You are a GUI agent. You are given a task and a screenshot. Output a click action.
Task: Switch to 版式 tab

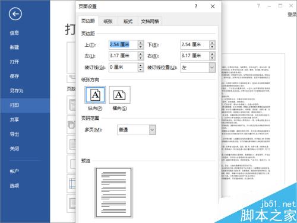click(x=128, y=21)
